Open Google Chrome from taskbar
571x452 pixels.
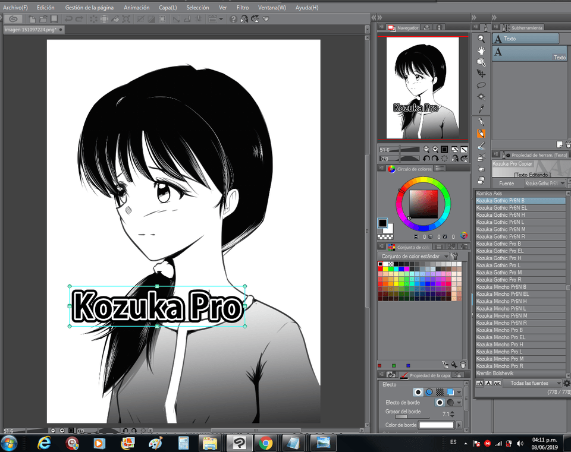266,443
